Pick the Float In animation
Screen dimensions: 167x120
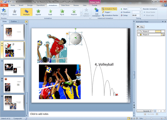coord(74,12)
